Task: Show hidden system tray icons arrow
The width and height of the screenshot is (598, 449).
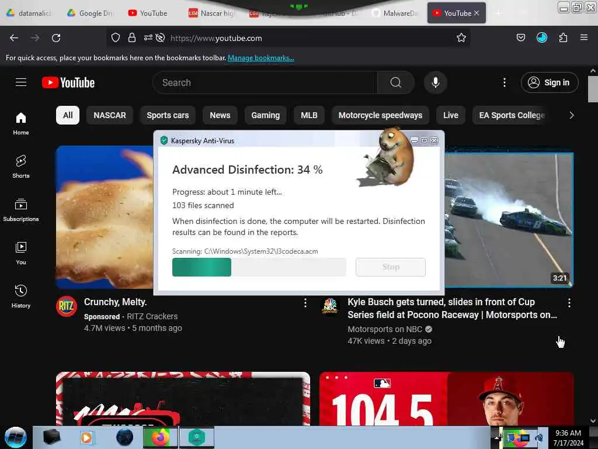Action: [x=497, y=437]
